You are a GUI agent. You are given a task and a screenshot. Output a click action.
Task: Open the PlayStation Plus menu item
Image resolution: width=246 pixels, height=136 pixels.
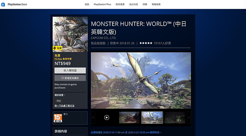point(102,4)
